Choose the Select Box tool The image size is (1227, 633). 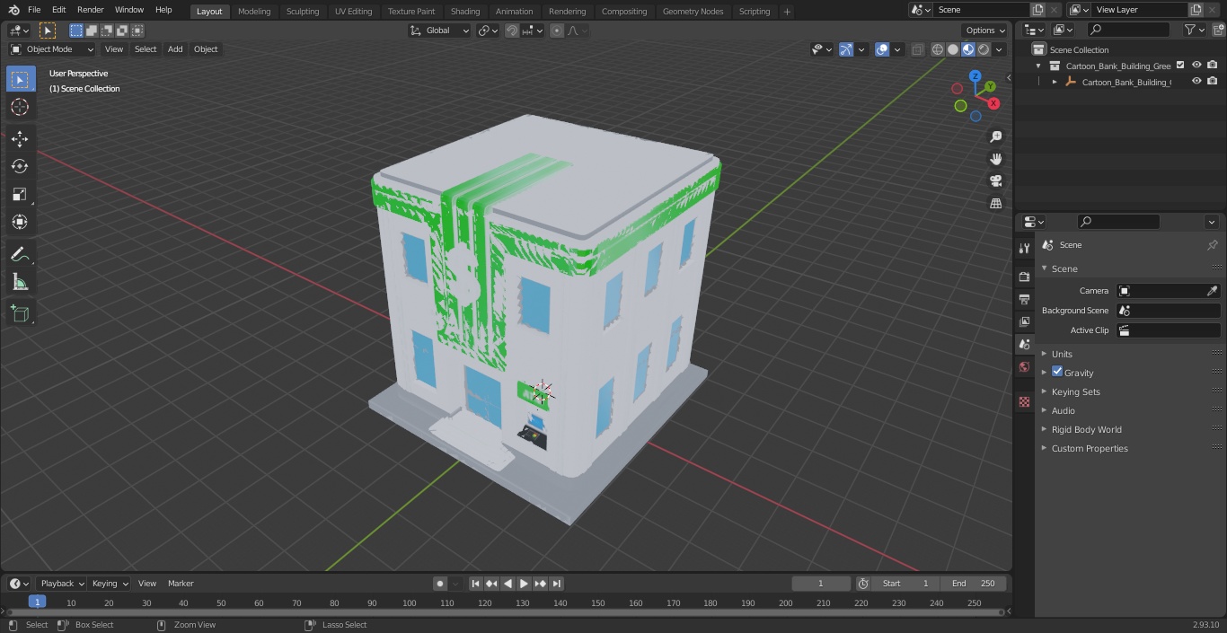click(x=20, y=80)
